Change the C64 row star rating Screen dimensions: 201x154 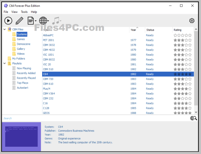click(x=183, y=74)
